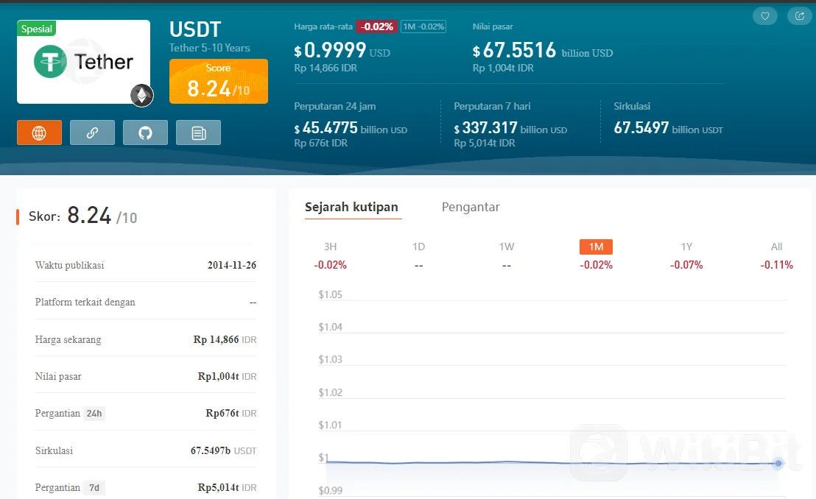Click the Ethereum chain badge icon
Image resolution: width=816 pixels, height=499 pixels.
[x=142, y=95]
